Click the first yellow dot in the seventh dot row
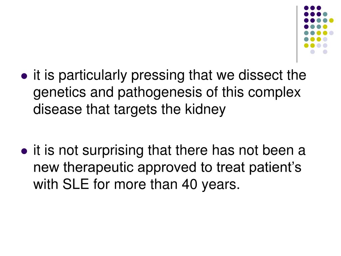This screenshot has width=341, height=256. point(306,45)
